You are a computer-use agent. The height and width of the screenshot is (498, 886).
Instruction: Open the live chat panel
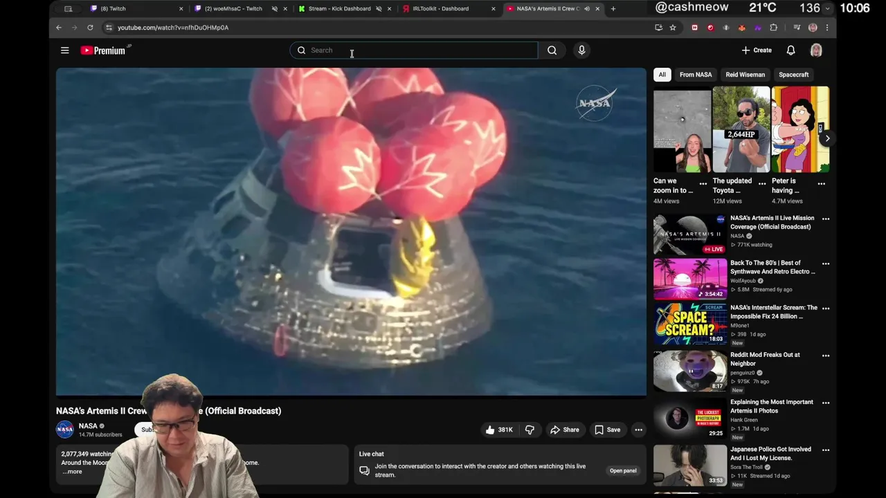[623, 470]
